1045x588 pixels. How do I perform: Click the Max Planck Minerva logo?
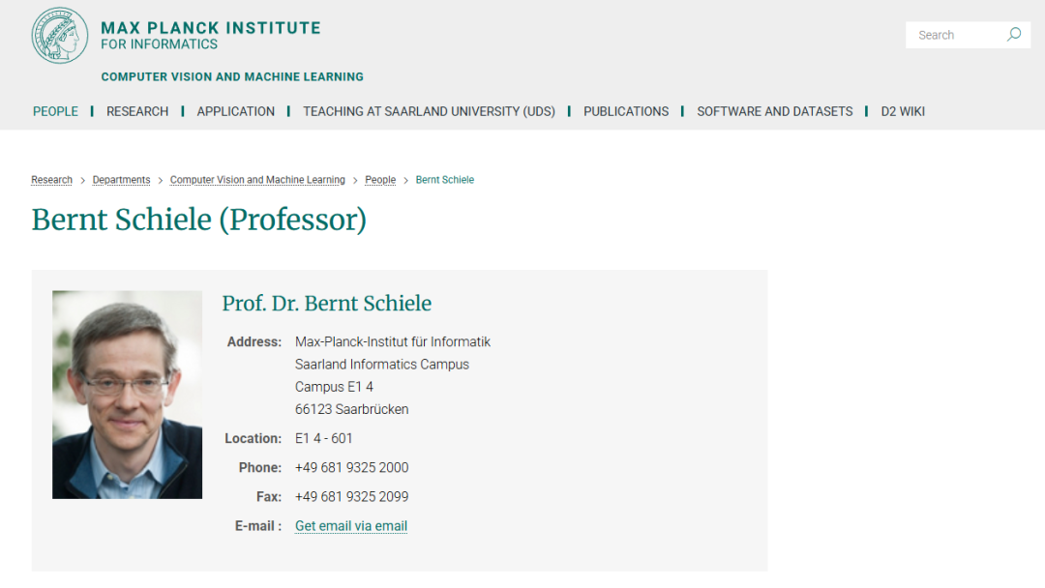pos(60,35)
